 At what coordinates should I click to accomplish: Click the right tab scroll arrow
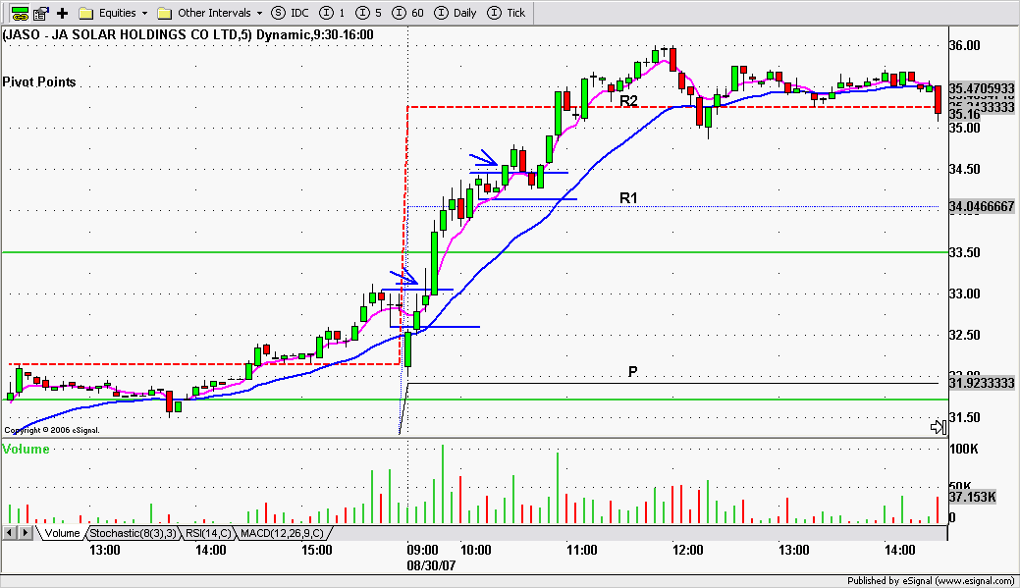(25, 533)
